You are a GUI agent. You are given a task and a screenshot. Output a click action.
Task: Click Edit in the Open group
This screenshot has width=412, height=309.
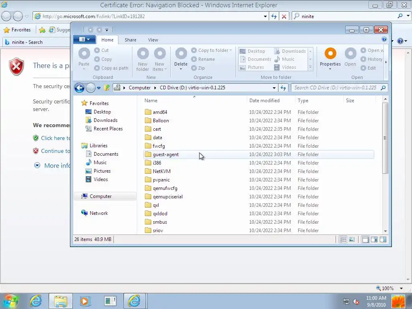pyautogui.click(x=368, y=68)
